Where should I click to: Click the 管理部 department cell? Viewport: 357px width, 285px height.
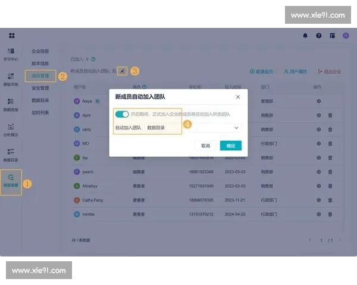(x=267, y=102)
